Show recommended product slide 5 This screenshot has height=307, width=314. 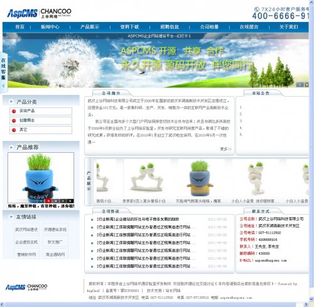70,201
